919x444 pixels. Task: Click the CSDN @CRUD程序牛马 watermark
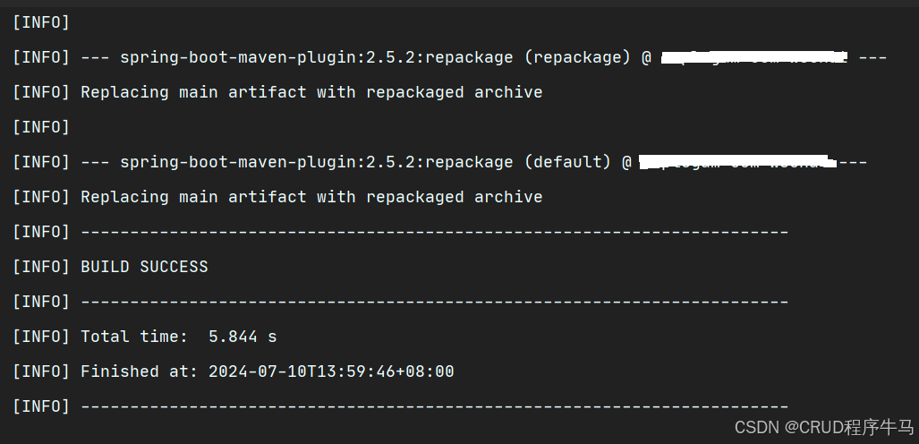pos(824,427)
